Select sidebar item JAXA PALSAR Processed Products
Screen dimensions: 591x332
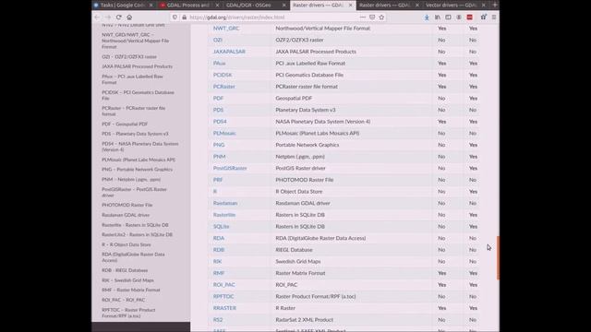click(x=138, y=66)
